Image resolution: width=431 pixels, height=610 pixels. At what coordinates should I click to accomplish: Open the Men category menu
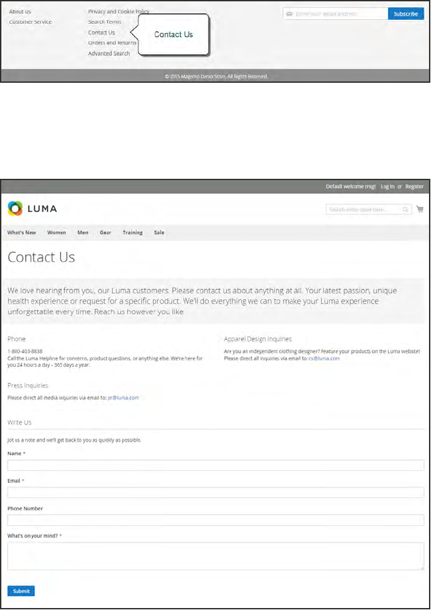pyautogui.click(x=83, y=232)
